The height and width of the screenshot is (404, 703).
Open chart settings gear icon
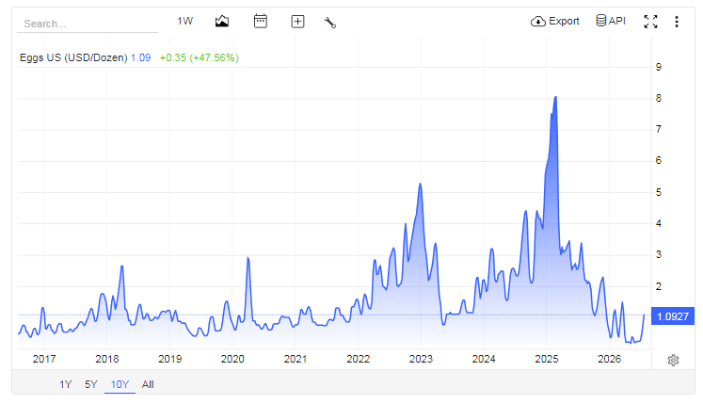point(673,360)
